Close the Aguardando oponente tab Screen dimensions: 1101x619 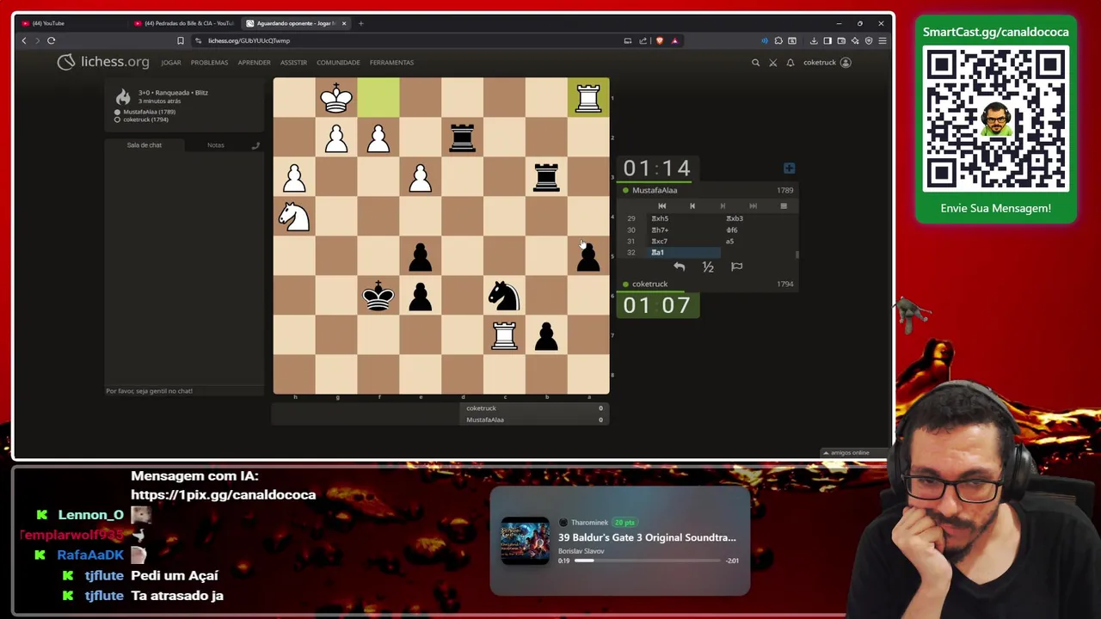tap(343, 23)
